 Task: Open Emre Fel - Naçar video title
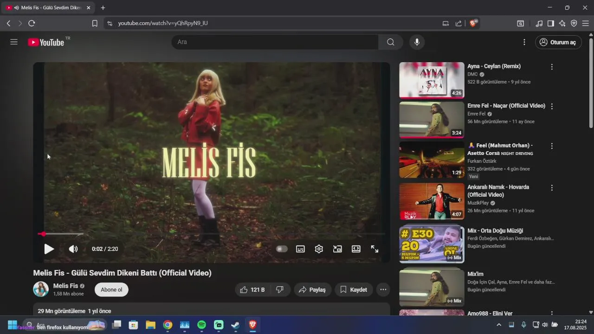coord(506,106)
